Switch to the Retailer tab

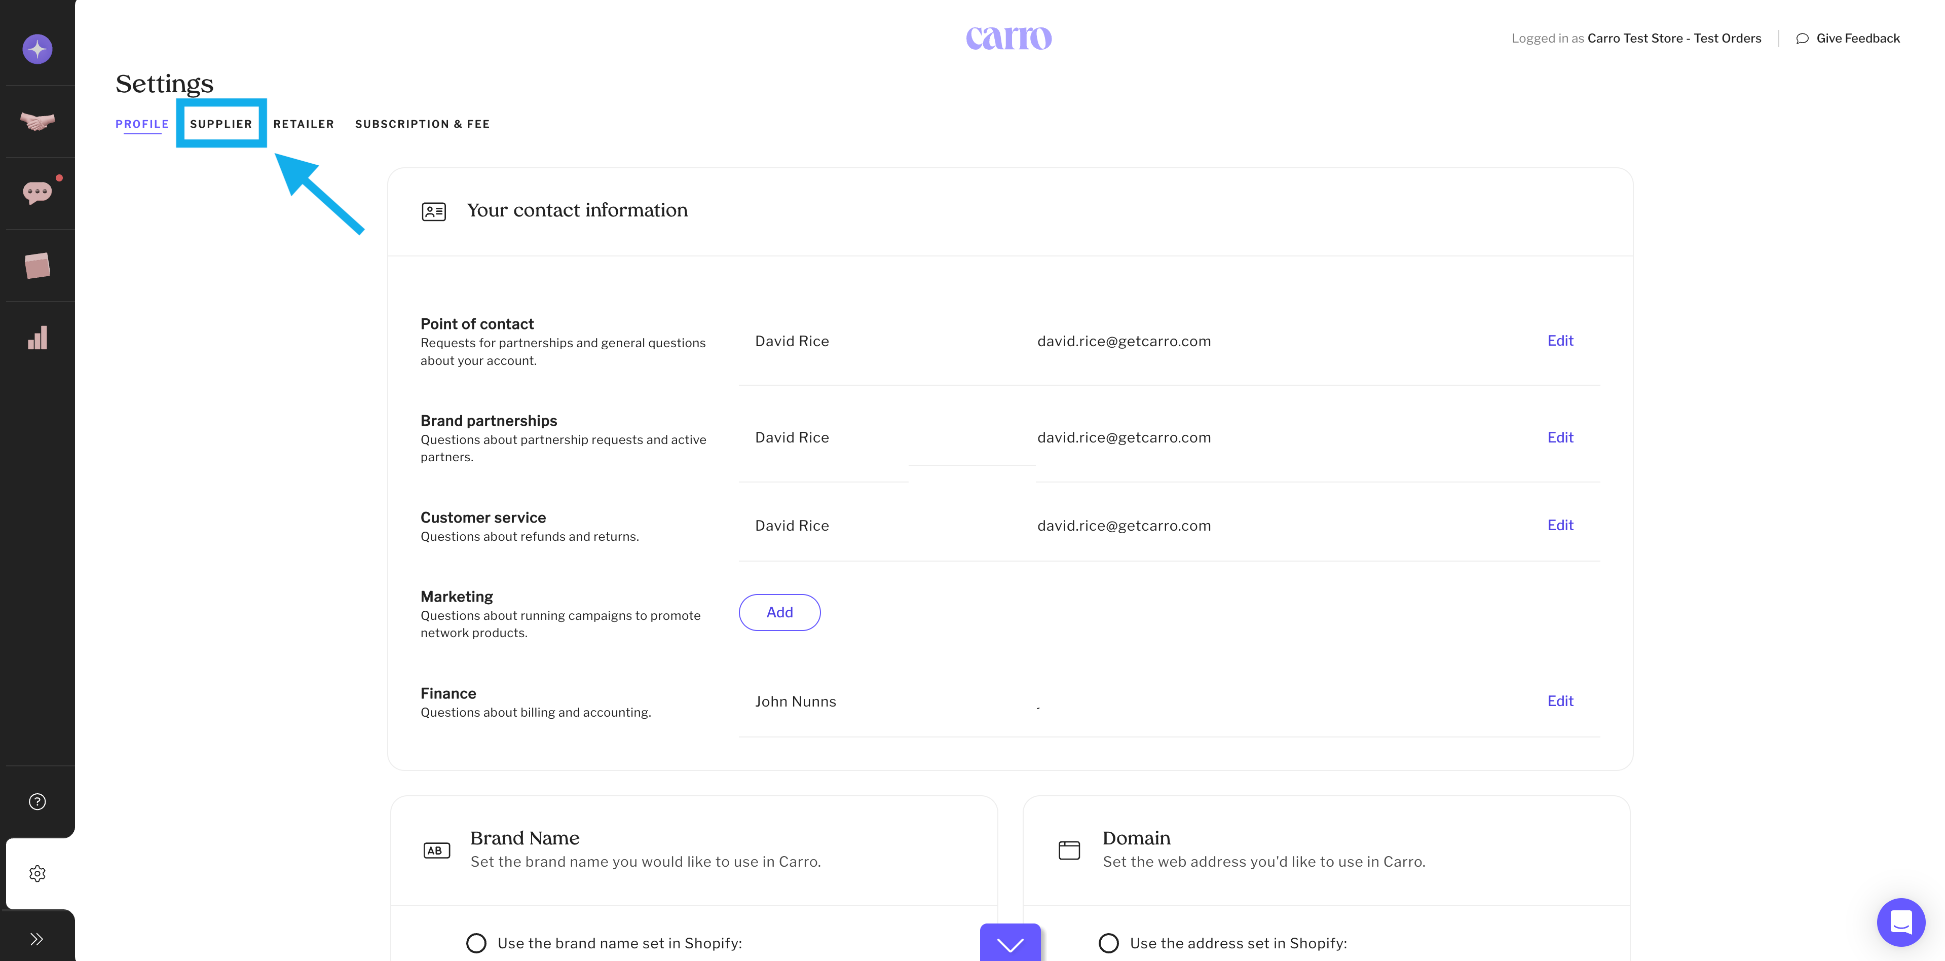304,124
